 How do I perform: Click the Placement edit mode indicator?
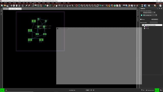click(x=150, y=90)
